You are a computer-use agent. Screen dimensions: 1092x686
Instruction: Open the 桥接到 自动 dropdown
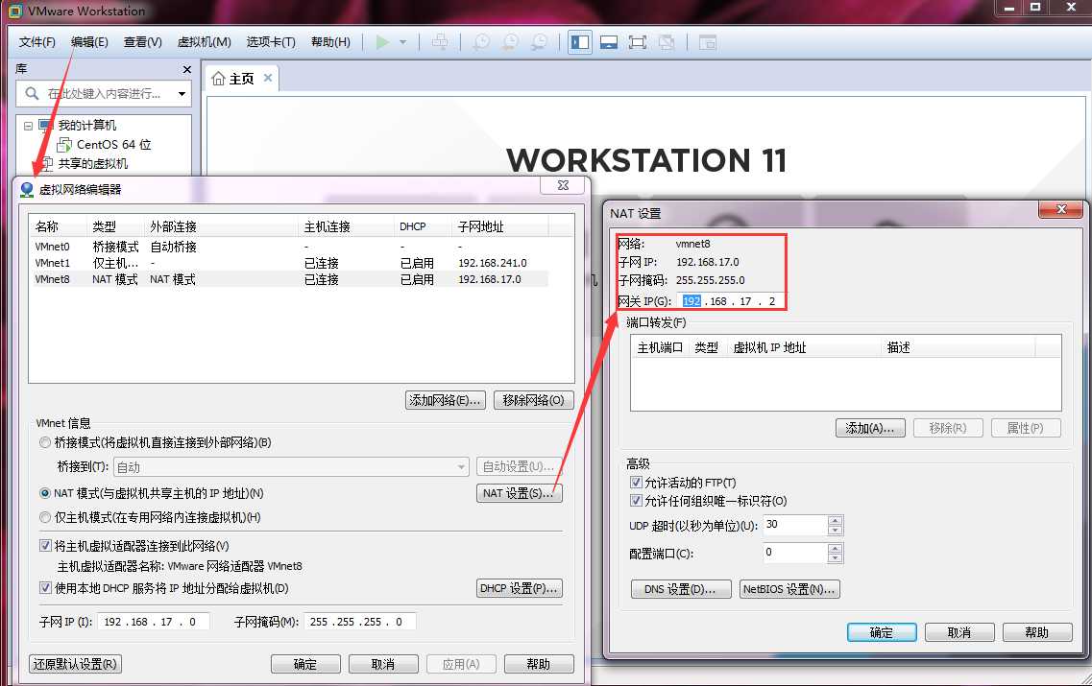(291, 467)
